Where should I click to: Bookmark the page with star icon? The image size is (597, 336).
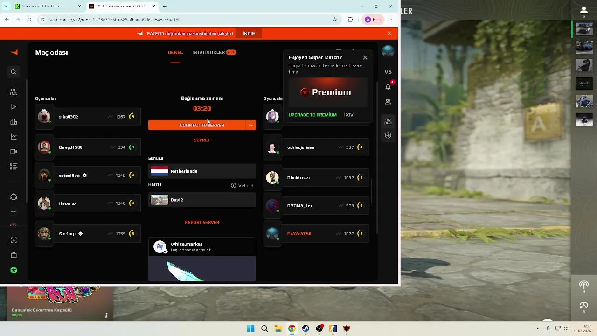coord(334,20)
